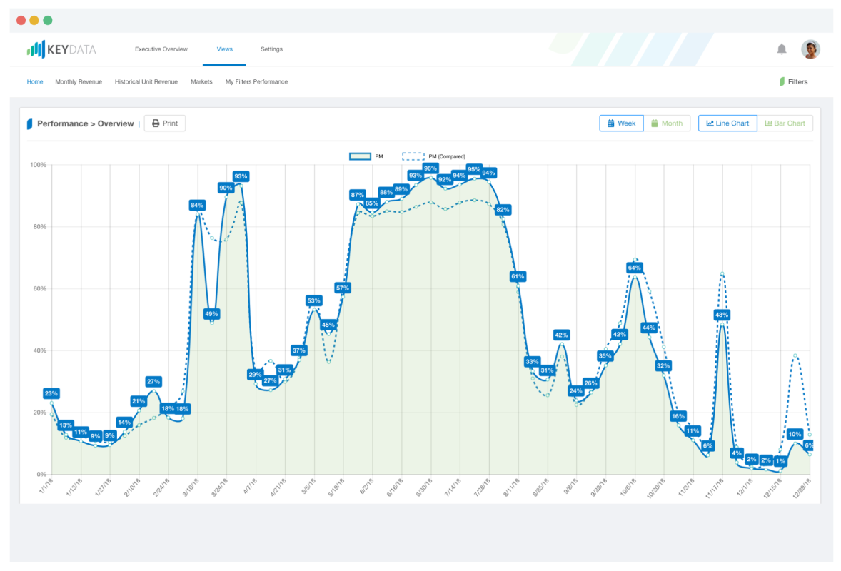Viewport: 841px width, 571px height.
Task: Click the green Filters funnel icon
Action: coord(783,81)
